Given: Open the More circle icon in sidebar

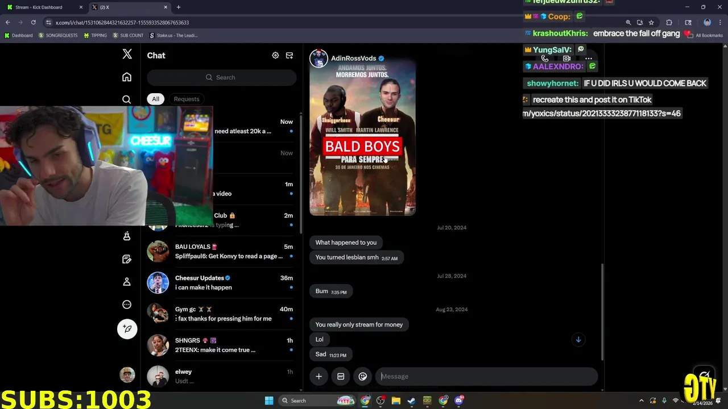Looking at the screenshot, I should (x=127, y=304).
